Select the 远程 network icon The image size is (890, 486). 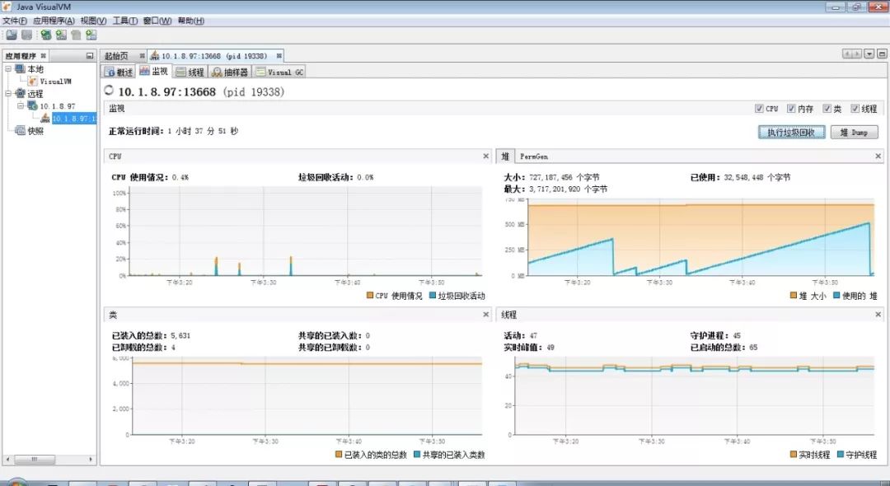pyautogui.click(x=20, y=94)
